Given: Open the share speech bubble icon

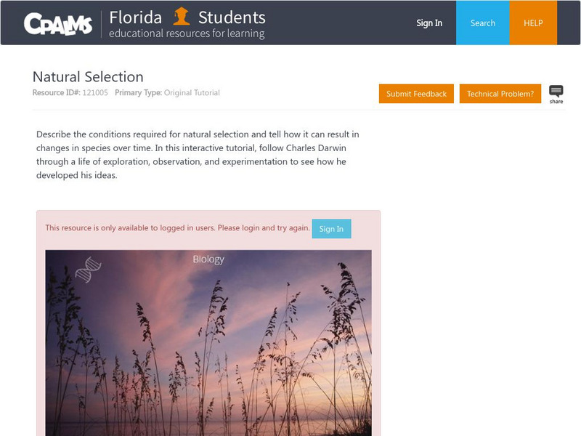Looking at the screenshot, I should tap(556, 94).
